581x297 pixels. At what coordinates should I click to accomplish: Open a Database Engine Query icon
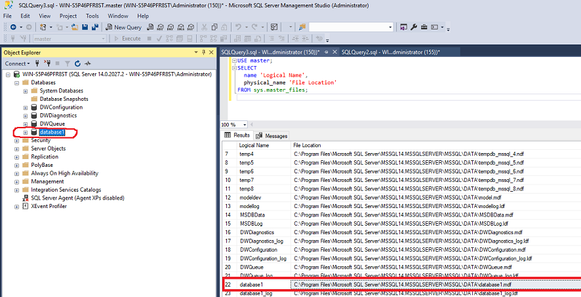(150, 27)
